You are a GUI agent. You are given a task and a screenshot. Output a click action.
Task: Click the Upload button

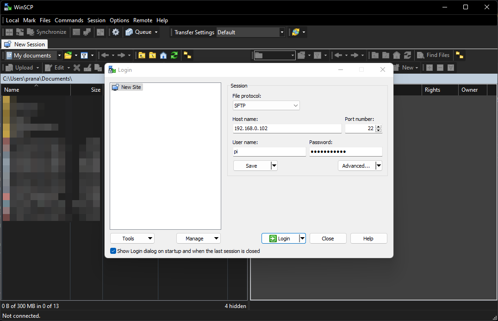pos(20,68)
